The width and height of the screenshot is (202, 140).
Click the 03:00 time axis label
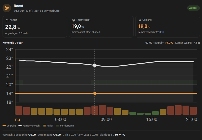(x=61, y=119)
